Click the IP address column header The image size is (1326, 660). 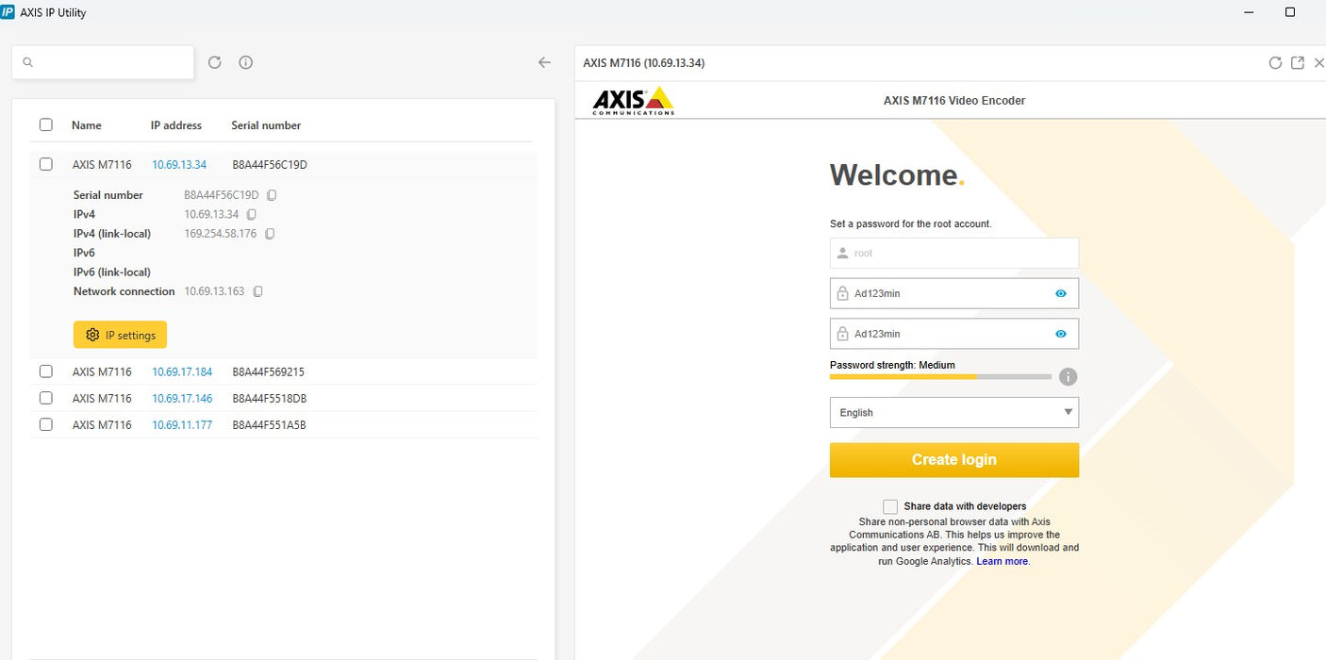pyautogui.click(x=176, y=124)
